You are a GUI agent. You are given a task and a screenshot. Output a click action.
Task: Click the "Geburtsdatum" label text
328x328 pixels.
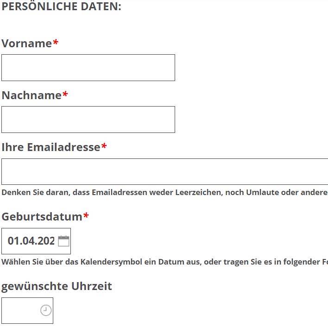tap(42, 217)
